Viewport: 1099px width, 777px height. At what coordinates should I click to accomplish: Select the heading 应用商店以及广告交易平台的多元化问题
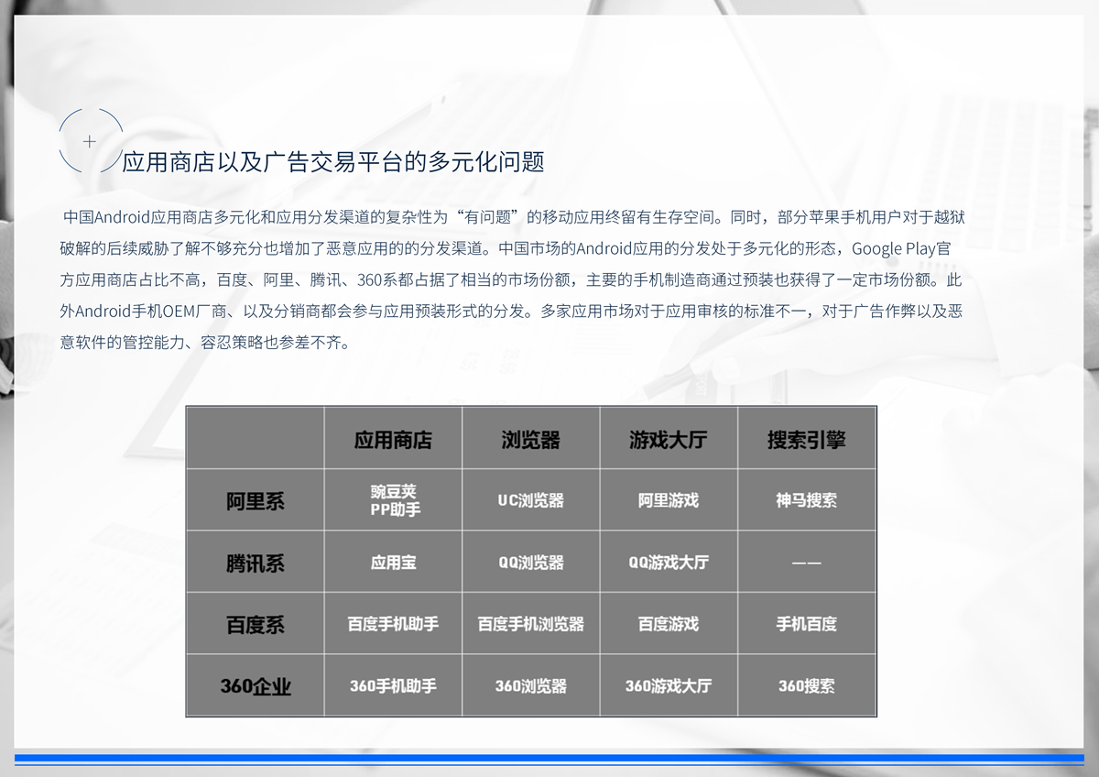[x=333, y=162]
